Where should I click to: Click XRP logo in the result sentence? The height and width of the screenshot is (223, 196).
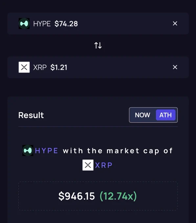(88, 165)
